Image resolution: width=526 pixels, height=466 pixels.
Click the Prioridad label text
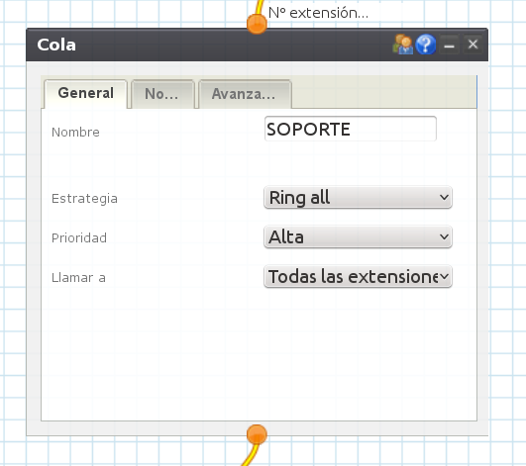point(79,237)
